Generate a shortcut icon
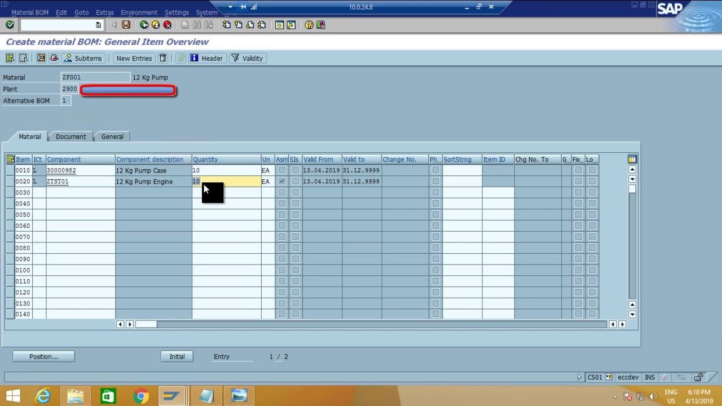This screenshot has width=722, height=406. pyautogui.click(x=291, y=25)
